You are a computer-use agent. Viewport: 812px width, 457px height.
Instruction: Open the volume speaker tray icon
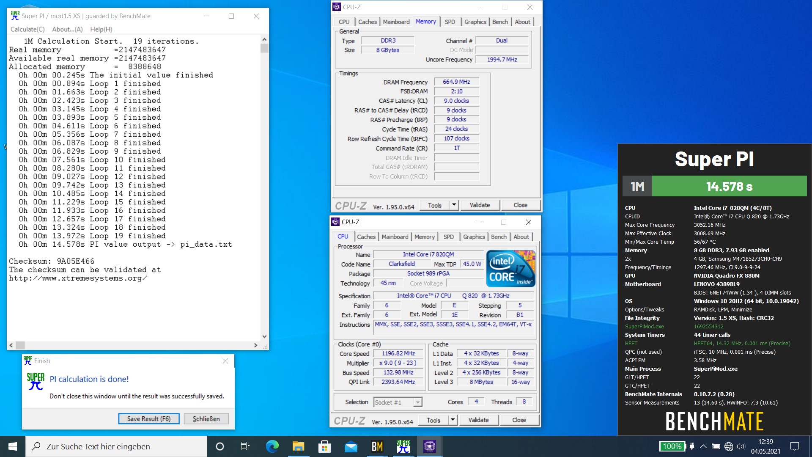tap(741, 446)
